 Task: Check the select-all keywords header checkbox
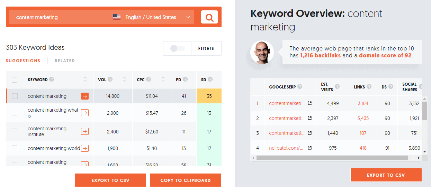tap(15, 80)
